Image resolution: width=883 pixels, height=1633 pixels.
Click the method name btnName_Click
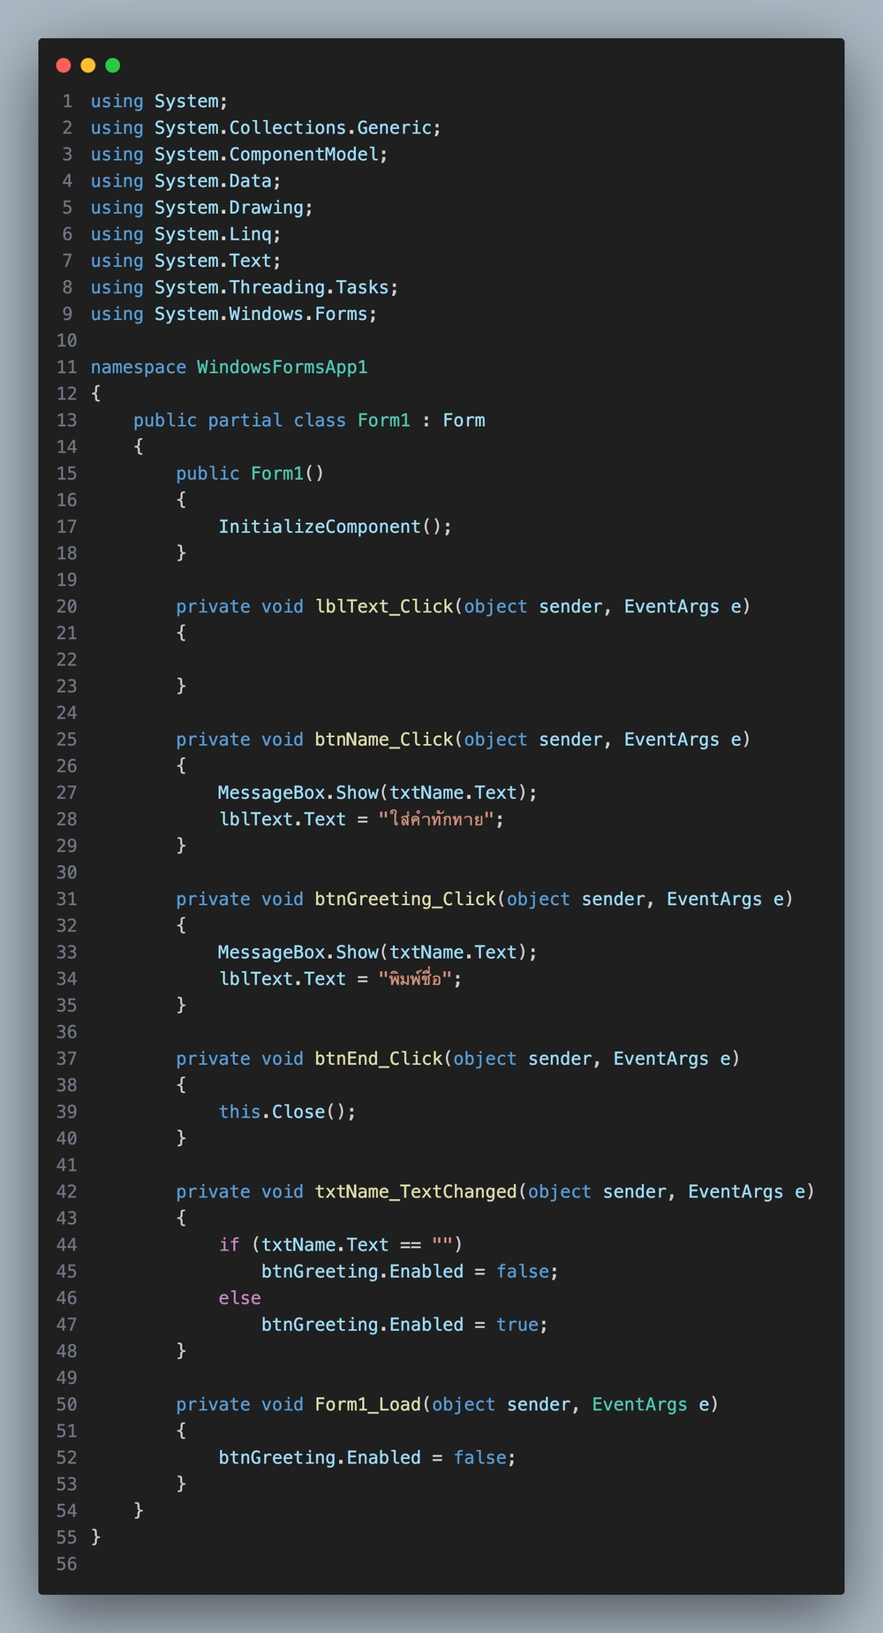383,740
